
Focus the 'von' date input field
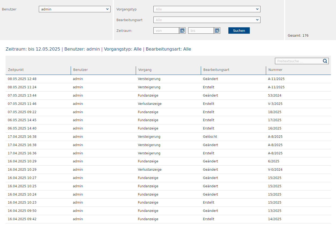click(x=166, y=30)
